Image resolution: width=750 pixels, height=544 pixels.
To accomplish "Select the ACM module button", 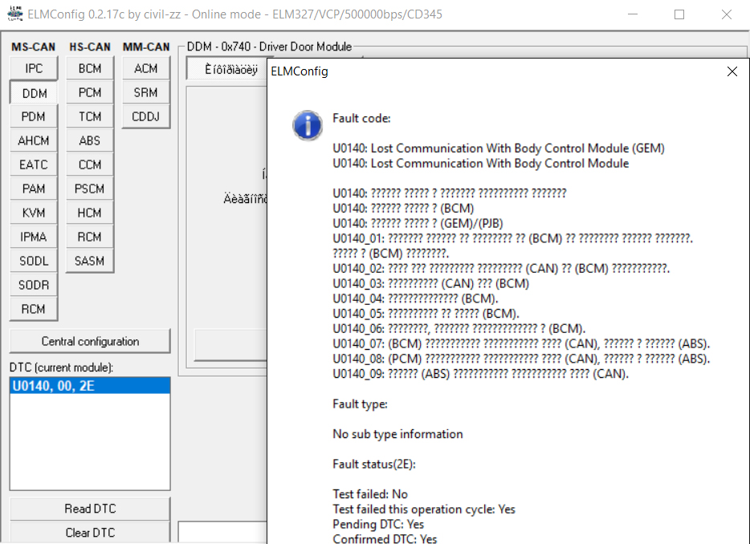I will click(146, 68).
